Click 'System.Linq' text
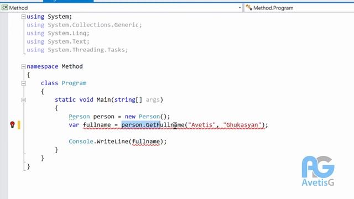This screenshot has height=199, width=354. tap(67, 33)
